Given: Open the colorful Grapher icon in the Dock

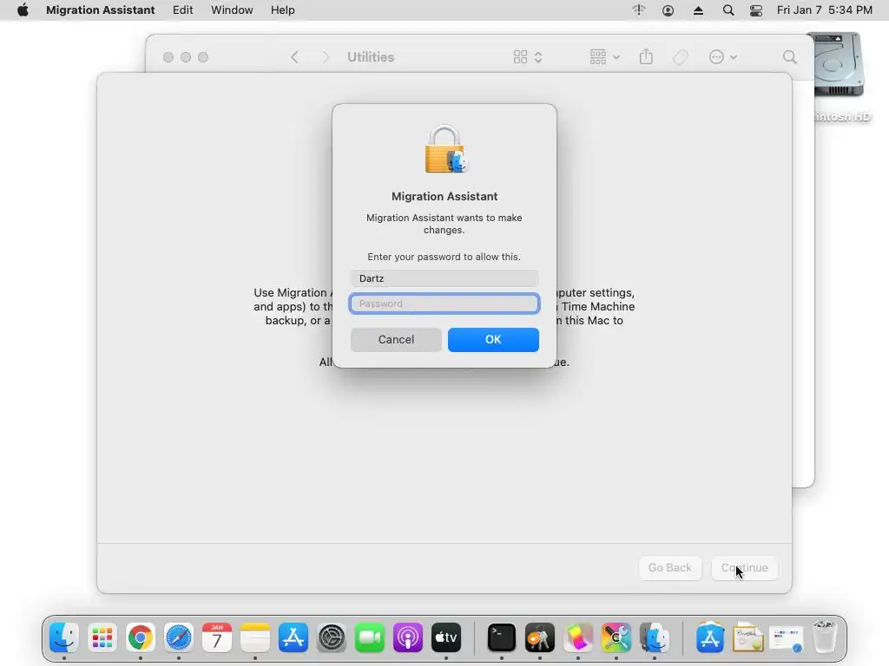Looking at the screenshot, I should tap(577, 637).
